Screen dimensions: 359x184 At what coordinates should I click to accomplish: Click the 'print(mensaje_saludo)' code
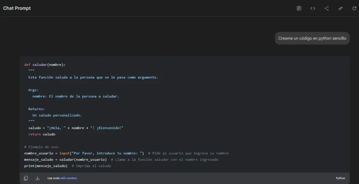pos(46,166)
